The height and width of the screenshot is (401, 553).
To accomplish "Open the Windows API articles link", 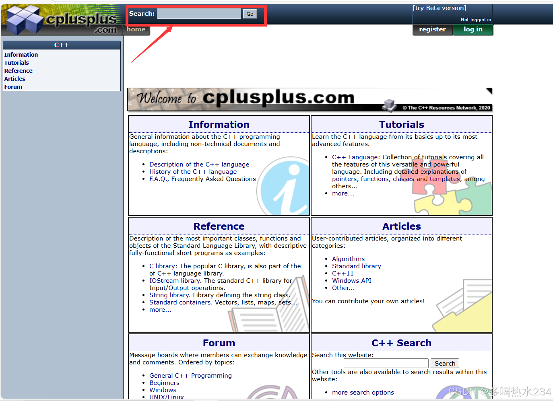I will [352, 281].
